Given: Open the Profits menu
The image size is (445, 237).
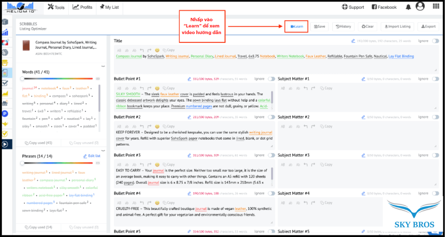Looking at the screenshot, I should pyautogui.click(x=82, y=7).
